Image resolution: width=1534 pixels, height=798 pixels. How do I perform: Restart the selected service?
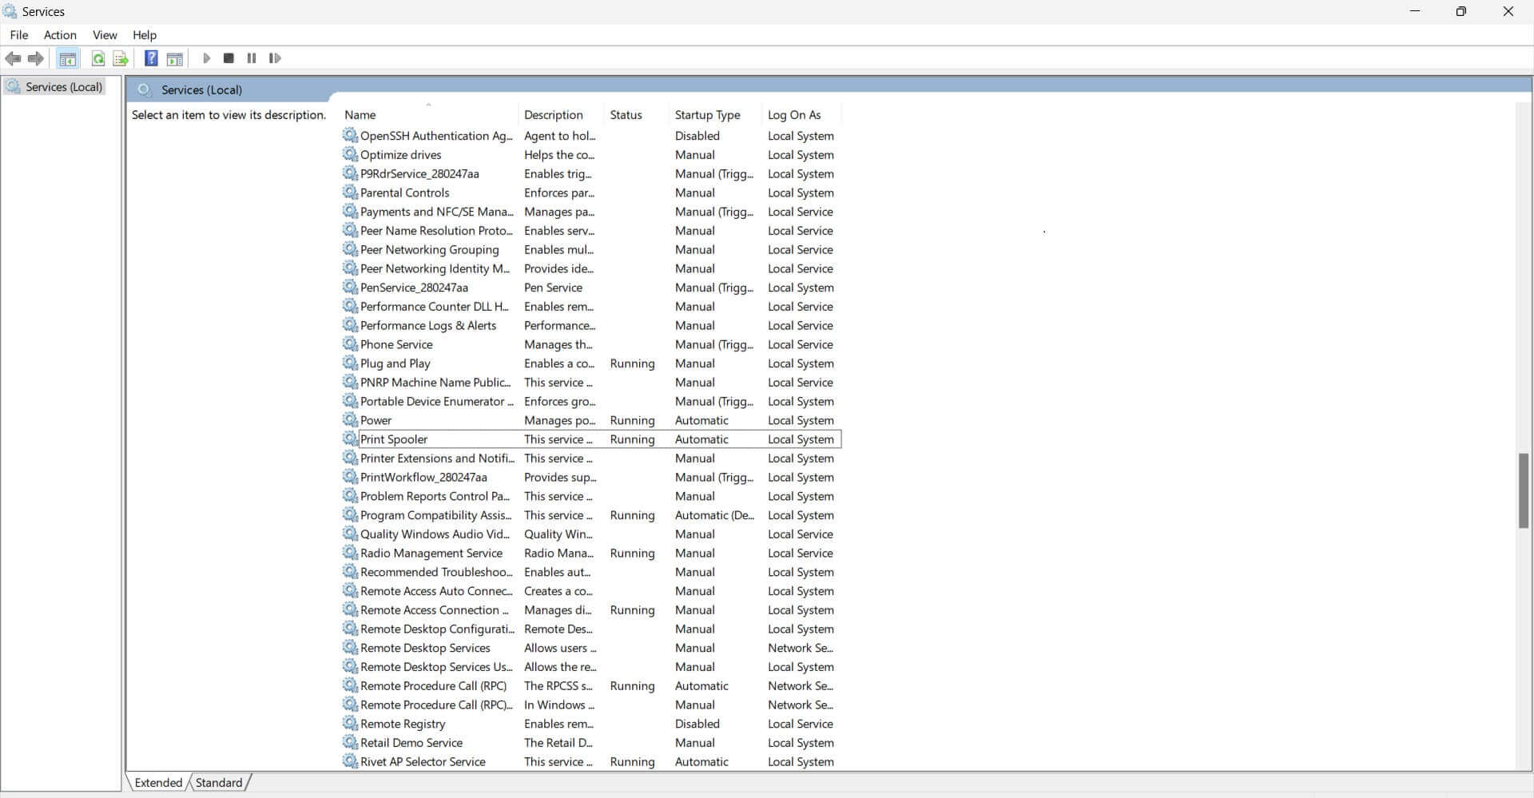[275, 58]
